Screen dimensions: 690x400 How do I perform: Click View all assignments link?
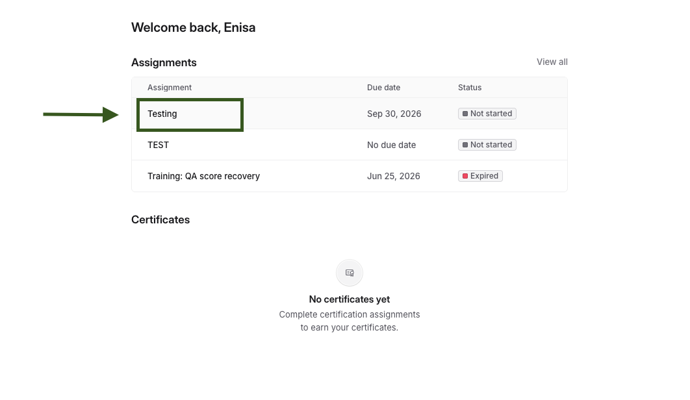[x=552, y=62]
